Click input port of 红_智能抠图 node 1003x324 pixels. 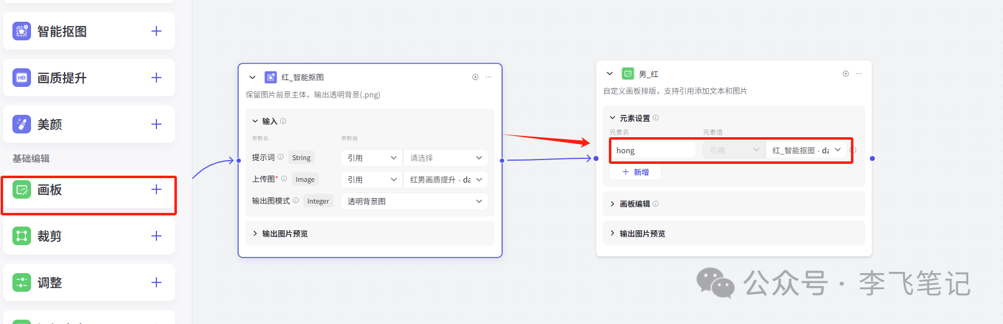coord(239,161)
